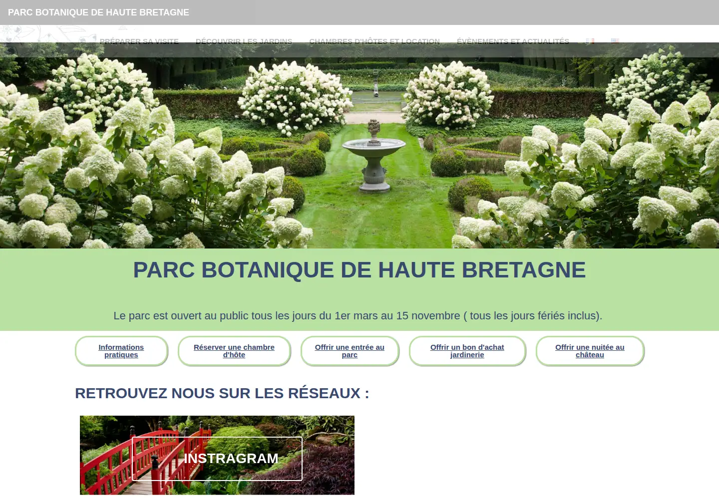Click the hydrangea garden hero image
The height and width of the screenshot is (499, 719).
[x=359, y=146]
